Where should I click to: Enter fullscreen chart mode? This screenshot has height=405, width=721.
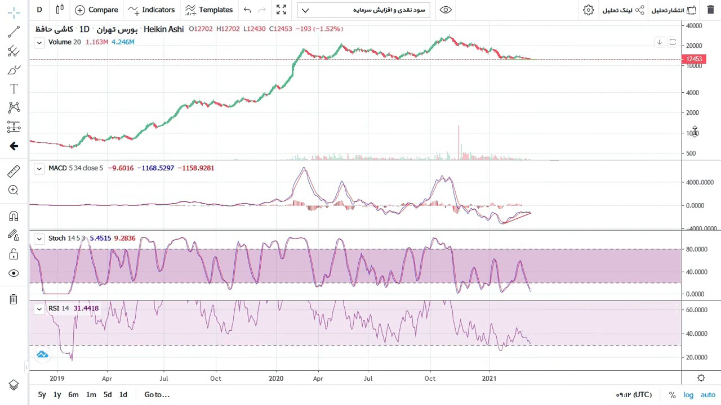[281, 10]
